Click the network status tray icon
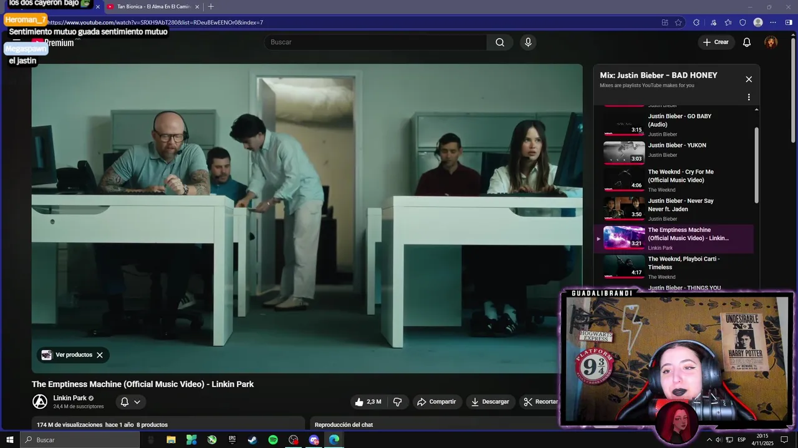The image size is (798, 448). [729, 440]
